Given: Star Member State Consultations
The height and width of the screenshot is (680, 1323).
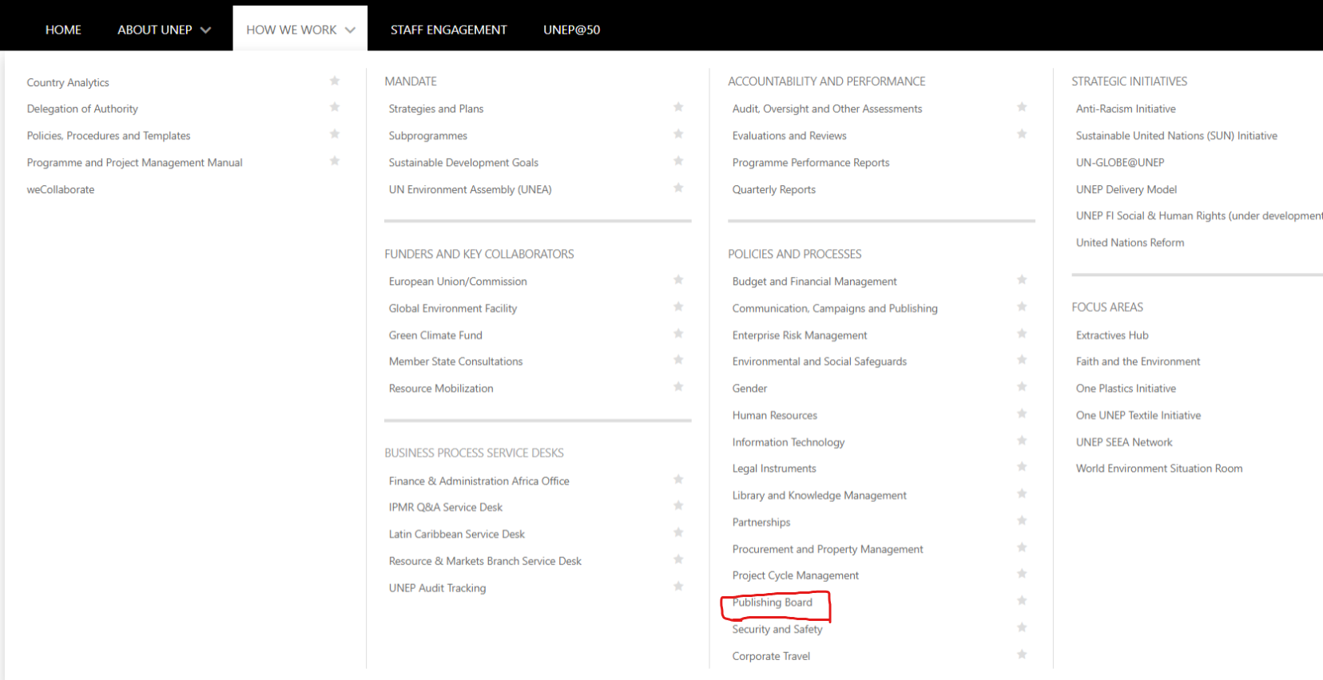Looking at the screenshot, I should [x=678, y=360].
